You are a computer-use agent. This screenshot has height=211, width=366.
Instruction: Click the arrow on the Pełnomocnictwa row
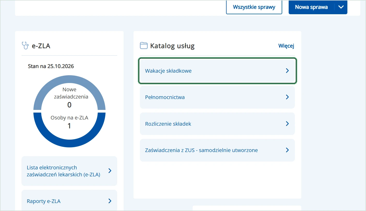[287, 97]
